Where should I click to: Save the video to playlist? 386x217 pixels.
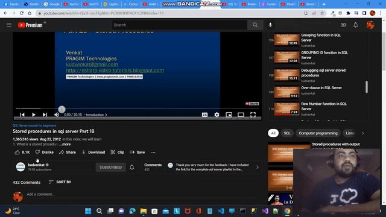tap(138, 153)
